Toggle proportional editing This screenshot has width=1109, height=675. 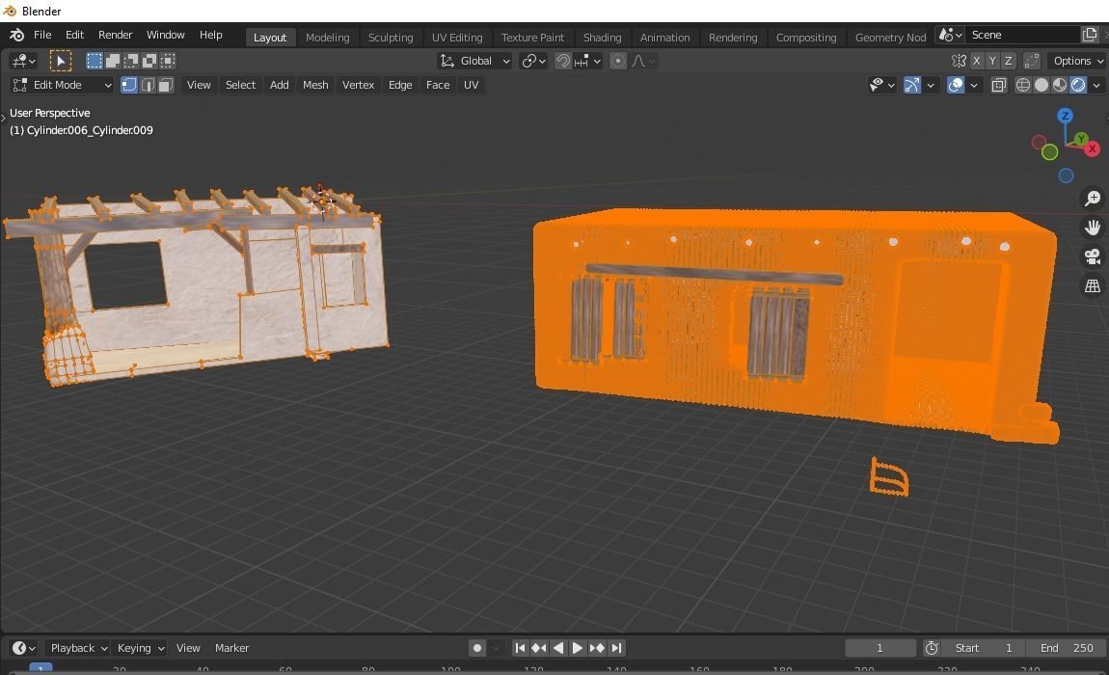[617, 61]
